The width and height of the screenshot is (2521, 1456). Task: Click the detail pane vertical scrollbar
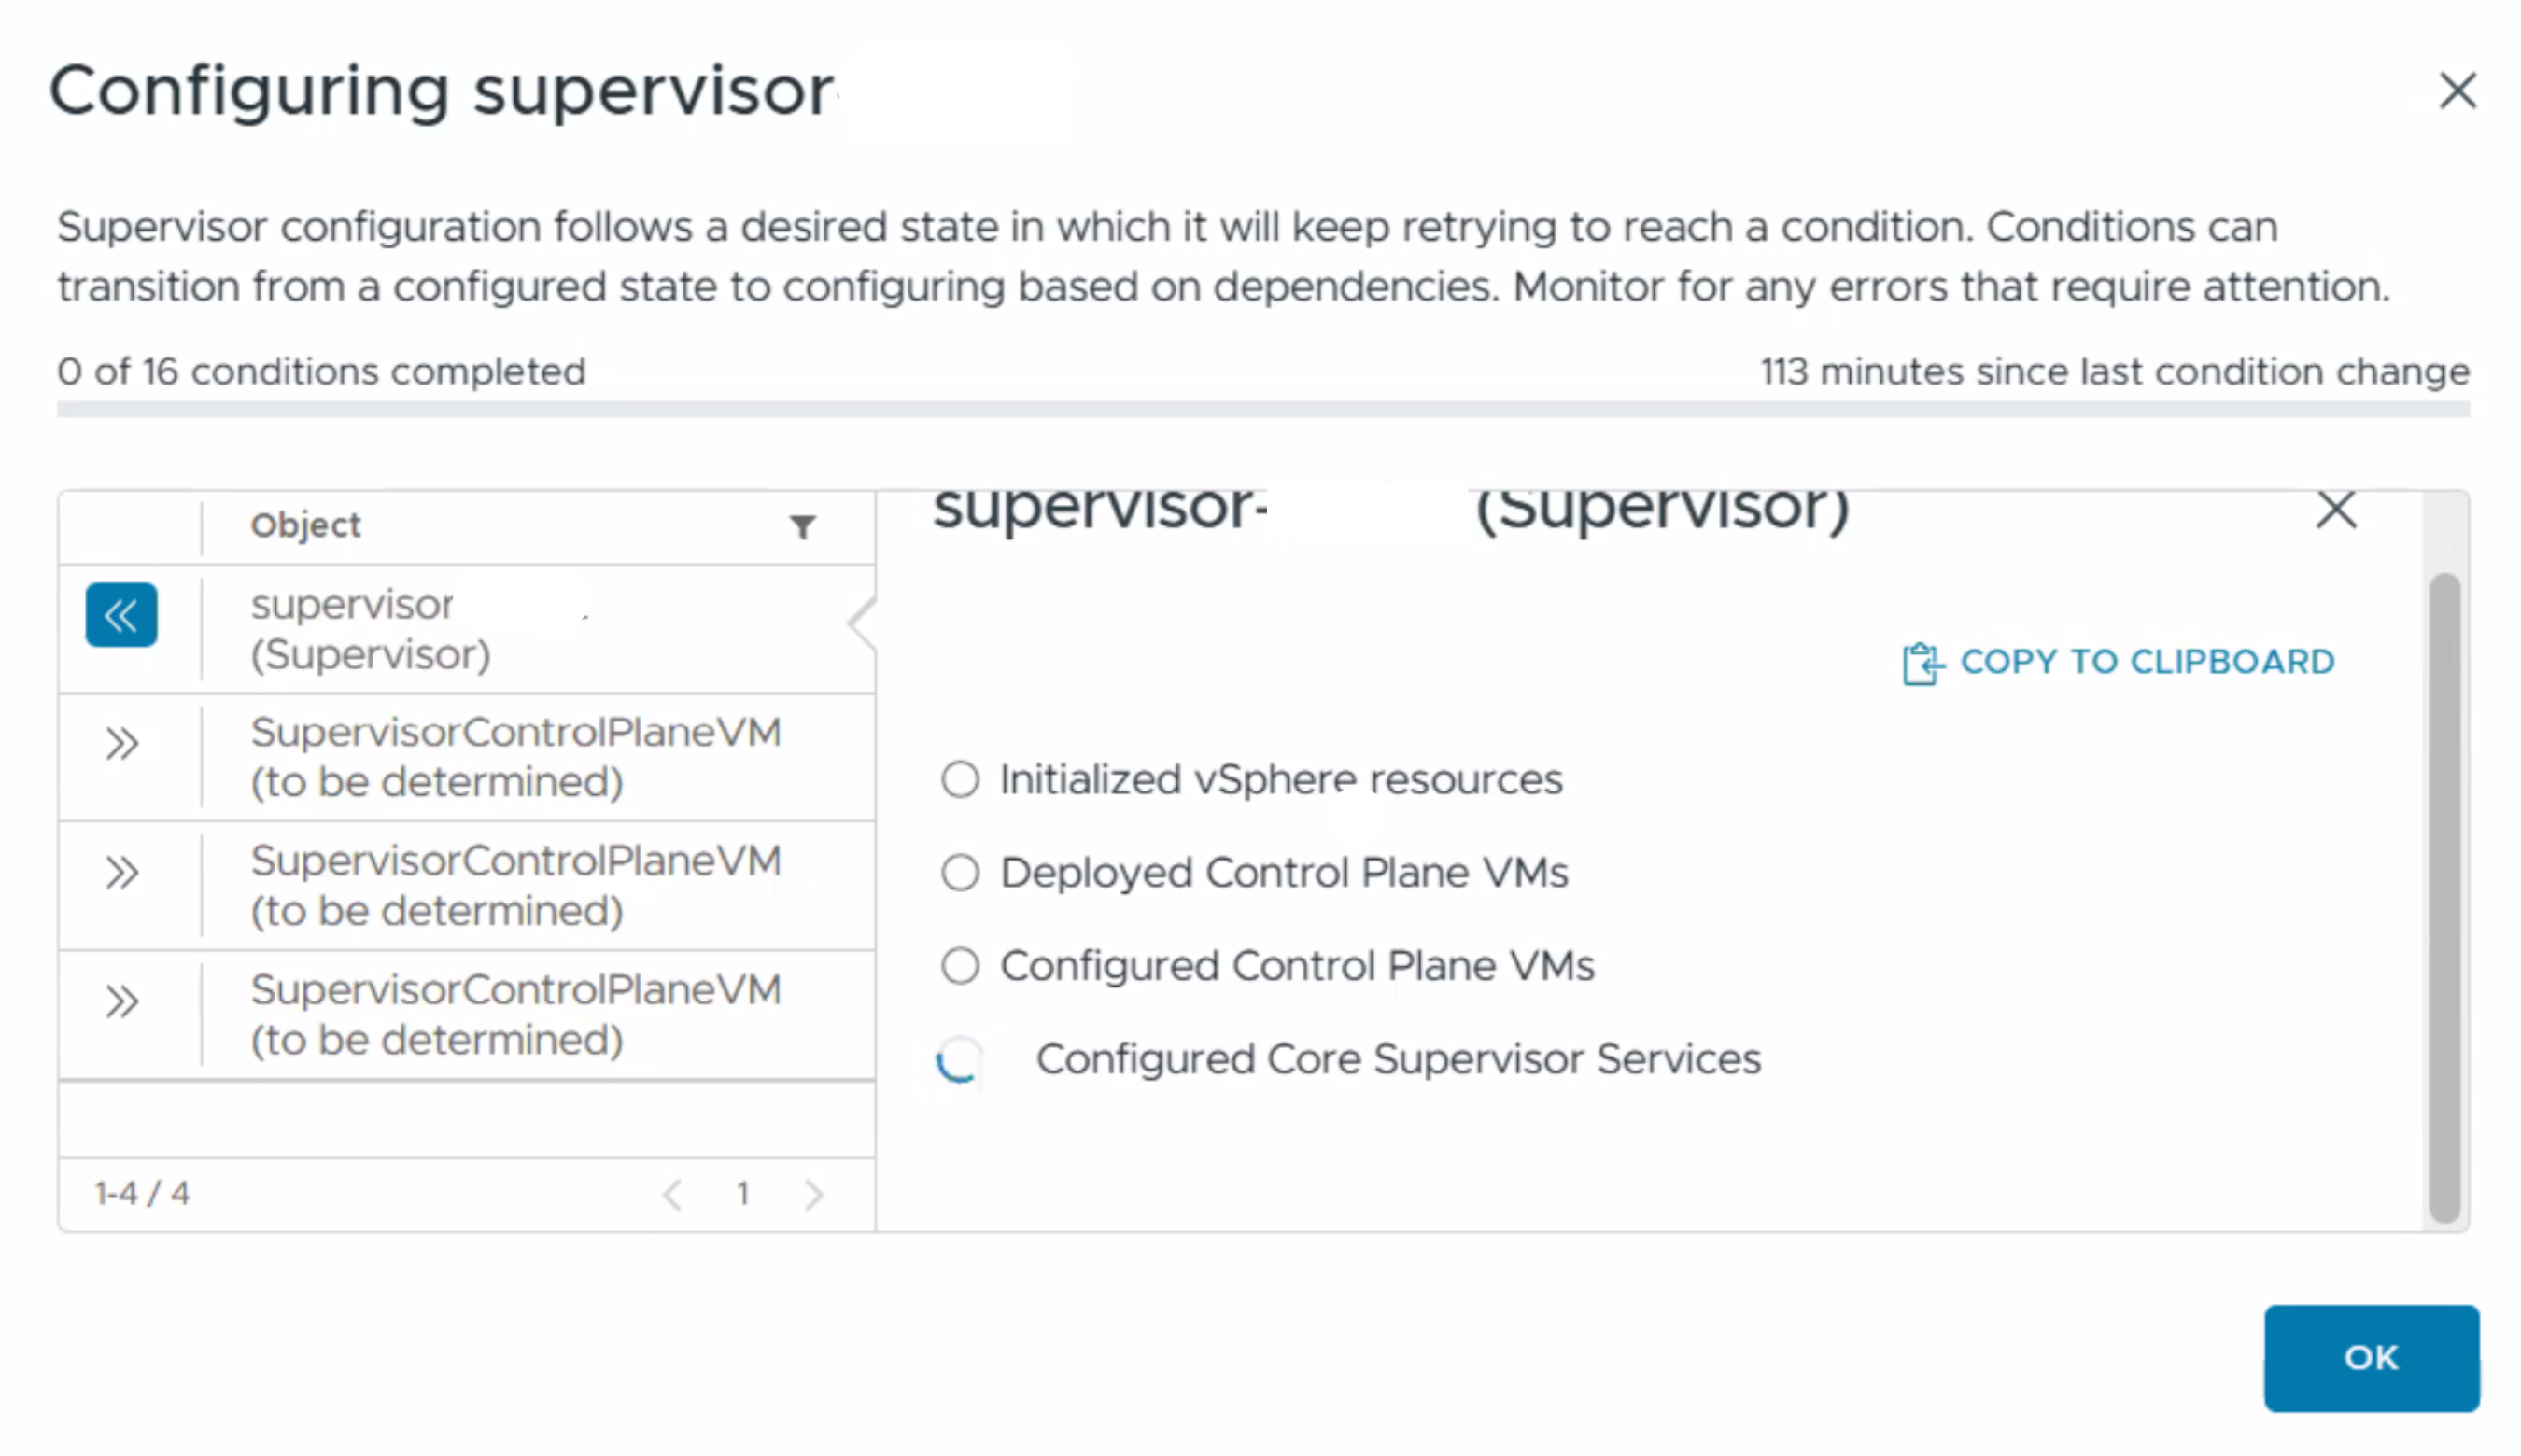(2445, 898)
